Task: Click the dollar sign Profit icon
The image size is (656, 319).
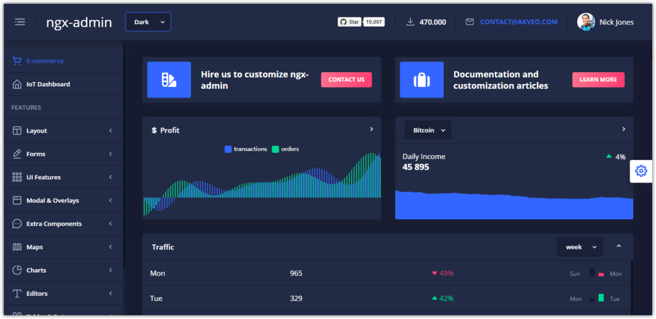Action: click(154, 131)
